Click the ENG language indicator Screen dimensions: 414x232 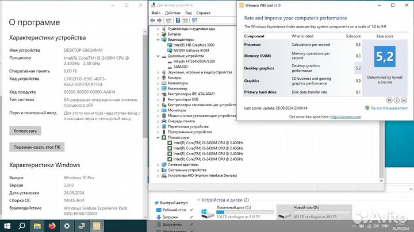tap(385, 226)
